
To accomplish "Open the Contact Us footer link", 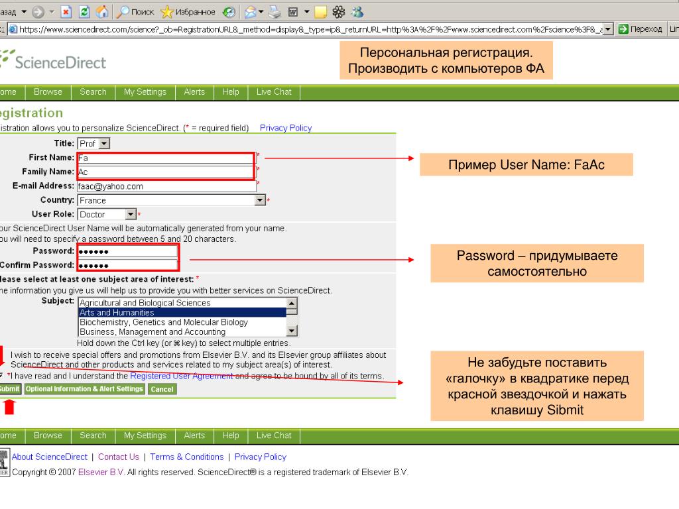I will (119, 457).
